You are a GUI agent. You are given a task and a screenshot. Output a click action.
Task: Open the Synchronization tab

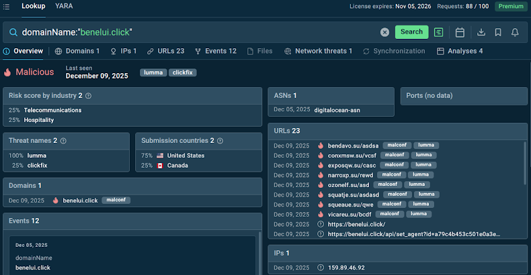coord(394,51)
